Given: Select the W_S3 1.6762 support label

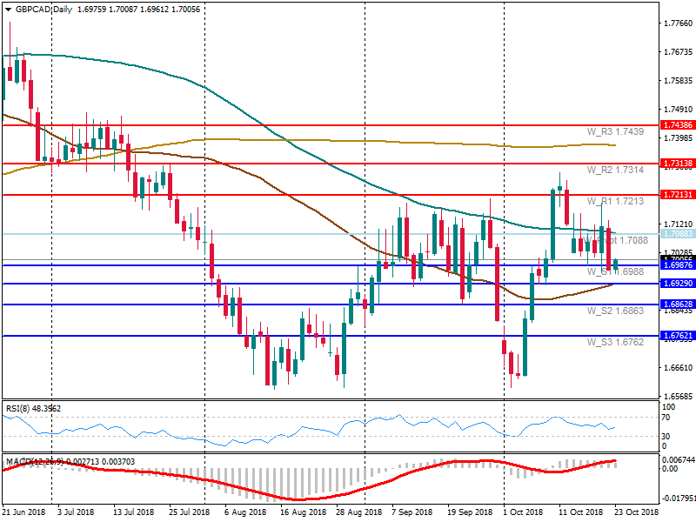Looking at the screenshot, I should pos(615,342).
